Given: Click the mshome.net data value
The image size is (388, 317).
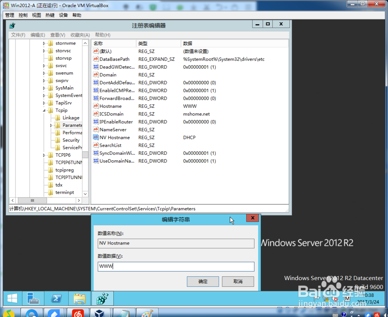Looking at the screenshot, I should (x=196, y=114).
